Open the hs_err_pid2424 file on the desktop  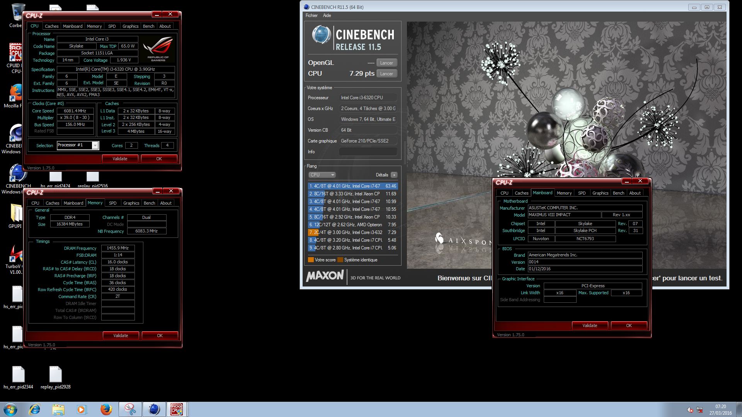pyautogui.click(x=55, y=179)
